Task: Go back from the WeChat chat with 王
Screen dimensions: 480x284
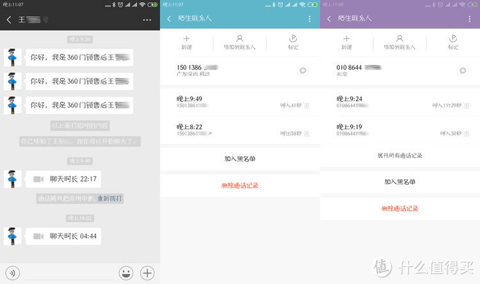Action: (x=9, y=20)
